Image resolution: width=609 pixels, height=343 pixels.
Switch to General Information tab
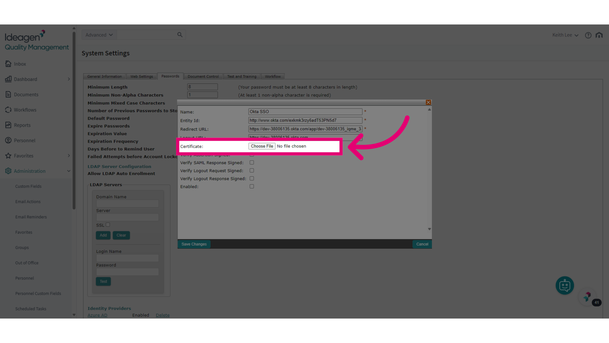point(104,77)
